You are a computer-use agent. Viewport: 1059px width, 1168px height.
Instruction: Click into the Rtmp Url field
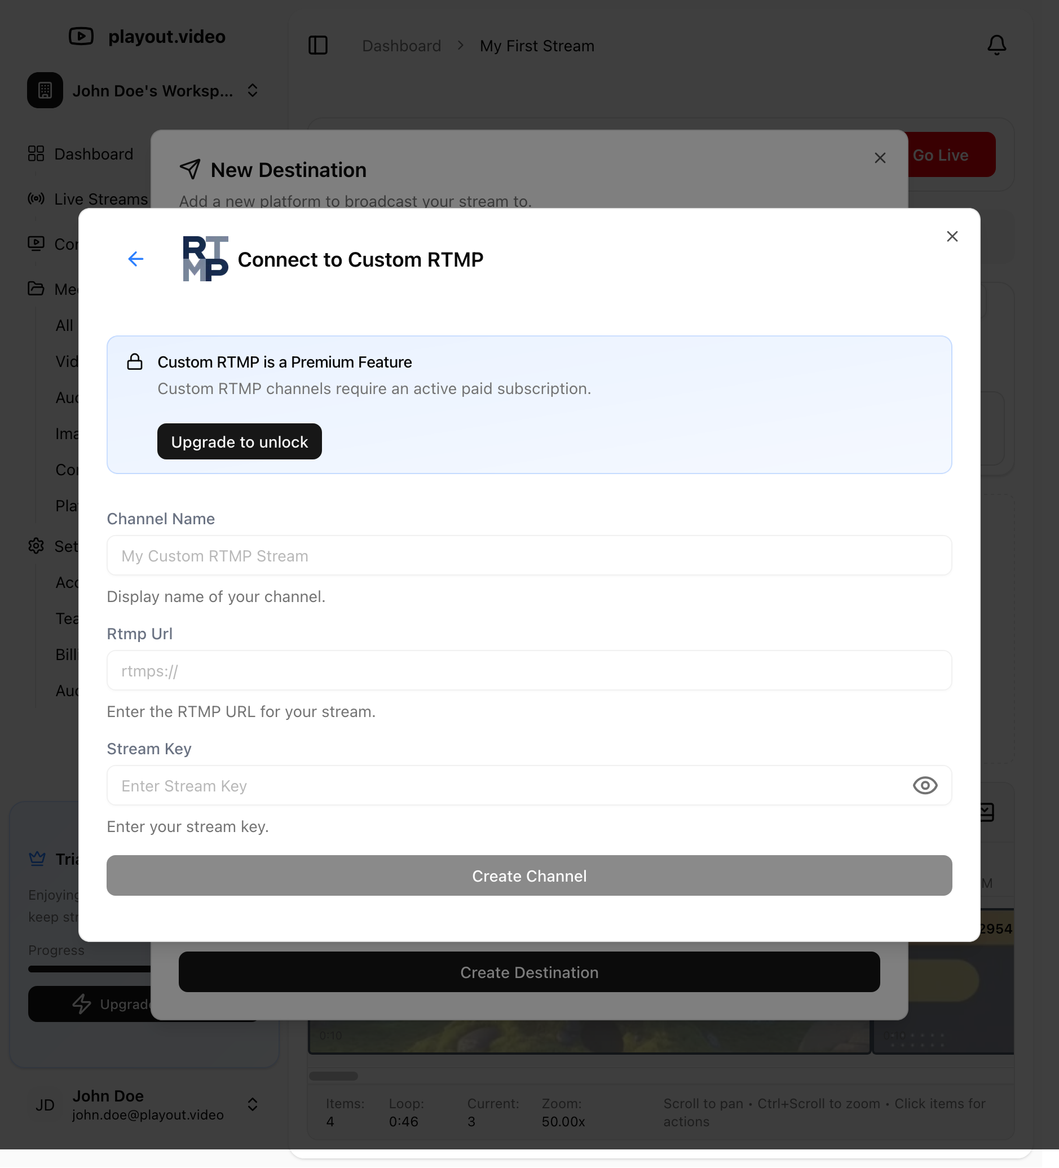click(x=528, y=671)
